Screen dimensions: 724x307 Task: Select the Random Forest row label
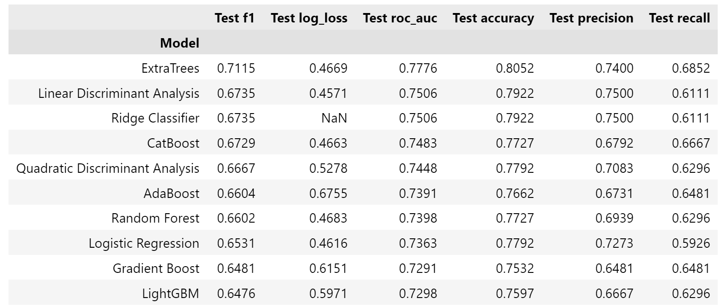(x=155, y=218)
